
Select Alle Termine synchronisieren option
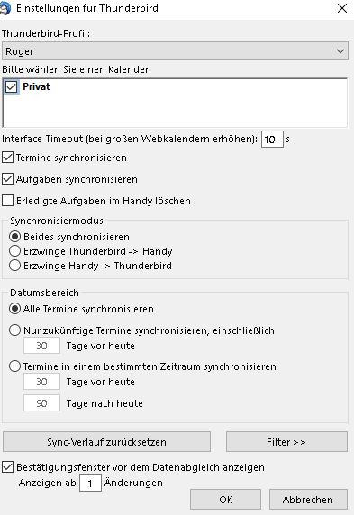pyautogui.click(x=14, y=309)
